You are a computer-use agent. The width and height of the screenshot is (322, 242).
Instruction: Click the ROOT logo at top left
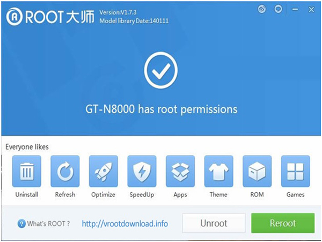click(50, 17)
